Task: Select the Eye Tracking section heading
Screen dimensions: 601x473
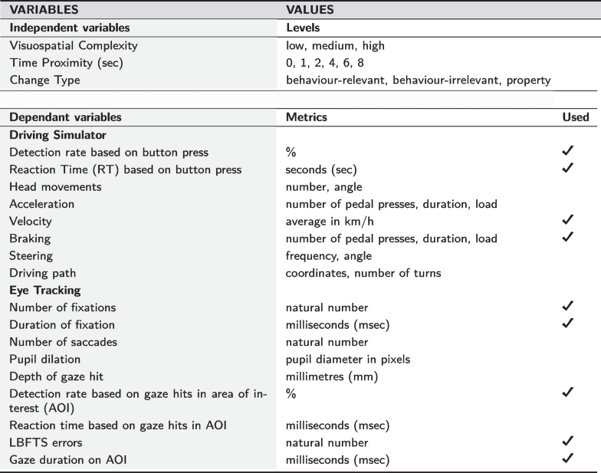Action: click(x=44, y=290)
